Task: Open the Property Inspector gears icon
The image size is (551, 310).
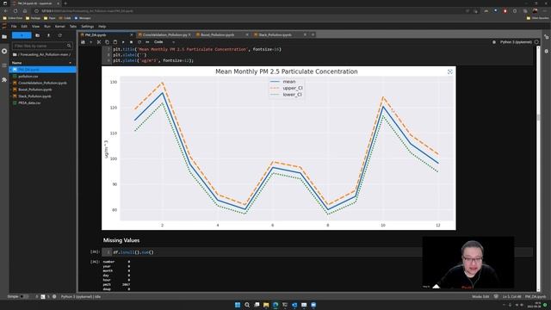Action: click(x=547, y=36)
